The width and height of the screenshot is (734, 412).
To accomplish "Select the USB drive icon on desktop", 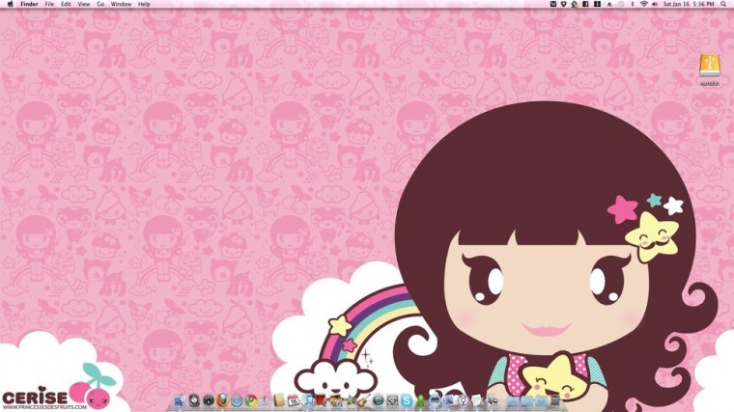I will tap(710, 66).
